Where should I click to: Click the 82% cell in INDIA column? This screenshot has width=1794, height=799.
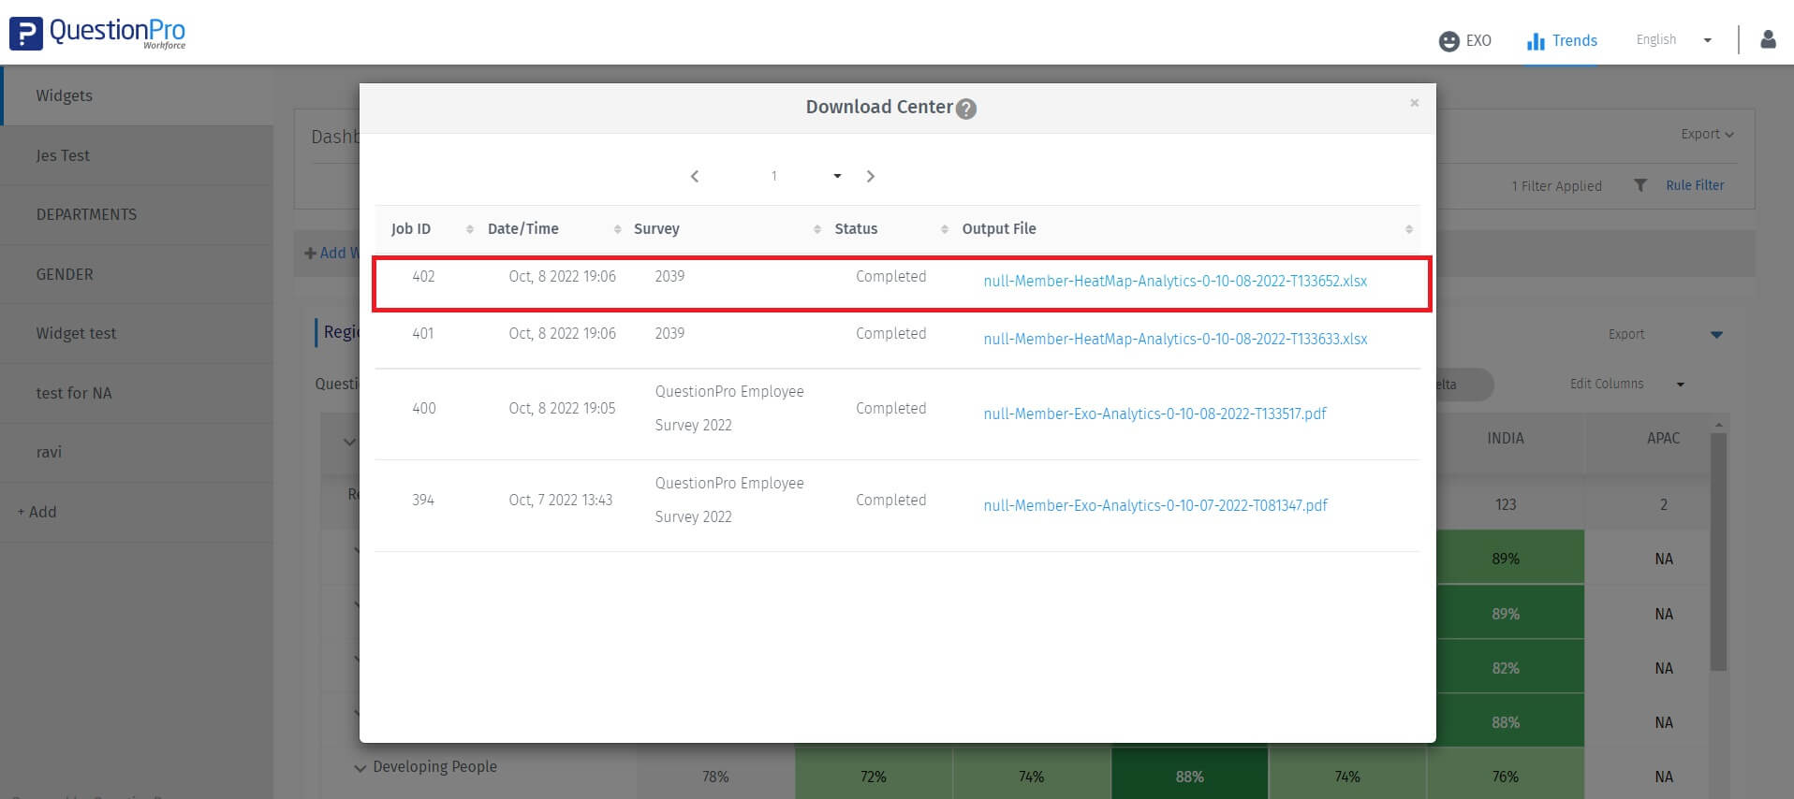(x=1506, y=668)
